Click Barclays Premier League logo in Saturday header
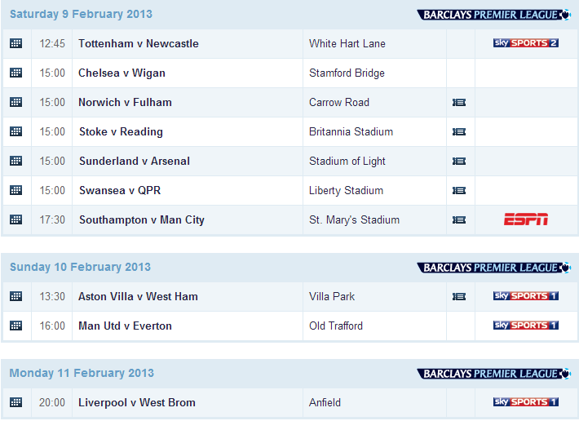Image resolution: width=579 pixels, height=421 pixels. point(494,15)
